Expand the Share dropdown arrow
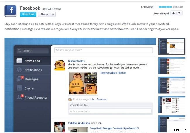Image resolution: width=190 pixels, height=133 pixels. (x=53, y=14)
